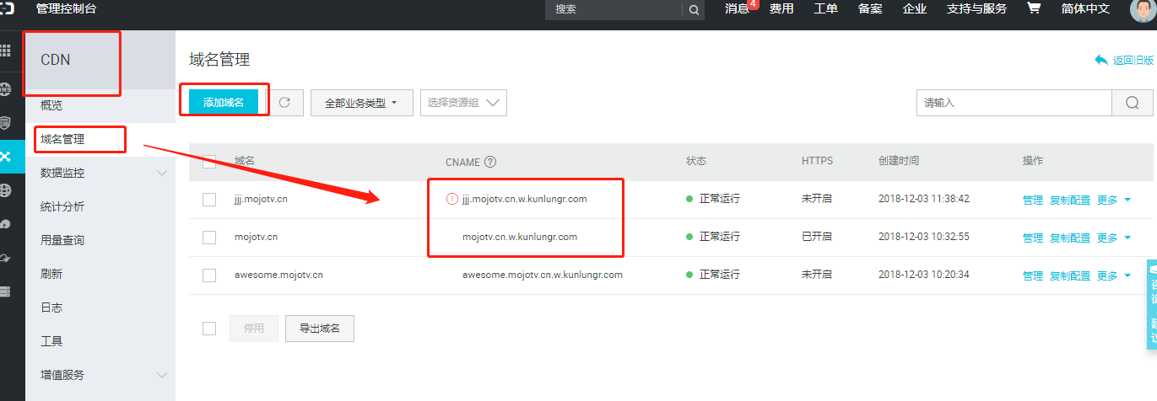
Task: Open the 支持与服务 top menu
Action: tap(976, 9)
